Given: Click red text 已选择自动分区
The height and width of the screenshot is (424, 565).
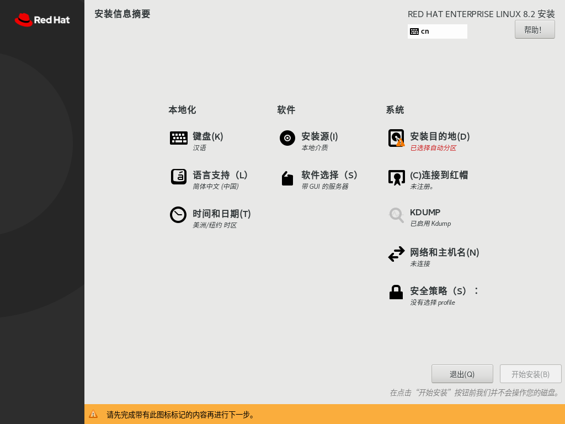Looking at the screenshot, I should tap(434, 148).
